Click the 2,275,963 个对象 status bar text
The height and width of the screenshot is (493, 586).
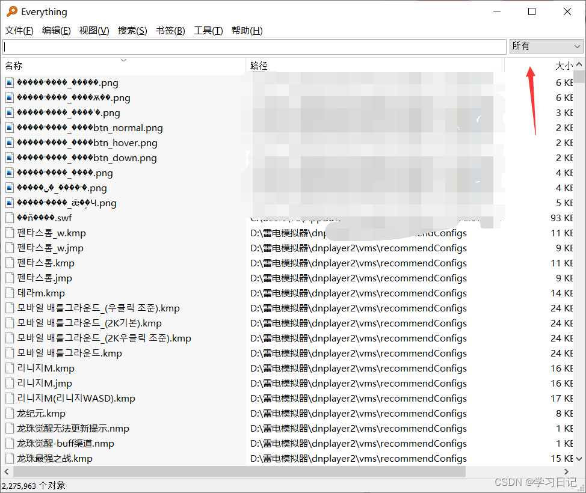tap(34, 486)
